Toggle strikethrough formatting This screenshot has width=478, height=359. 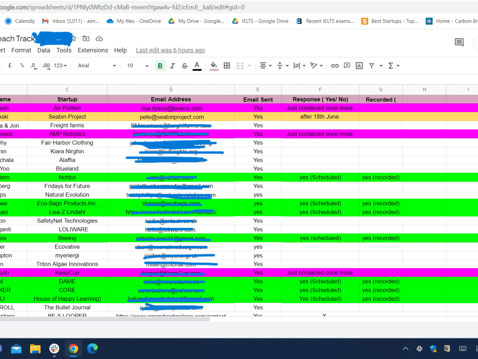[185, 66]
